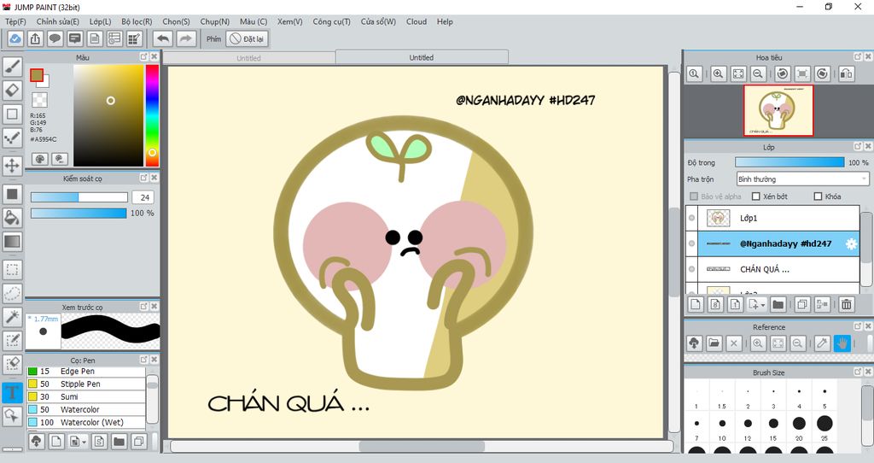The width and height of the screenshot is (874, 463).
Task: Click the Undo arrow button
Action: tap(163, 39)
